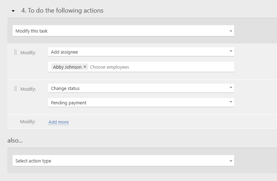Click the caret icon in Change status field

[x=231, y=88]
